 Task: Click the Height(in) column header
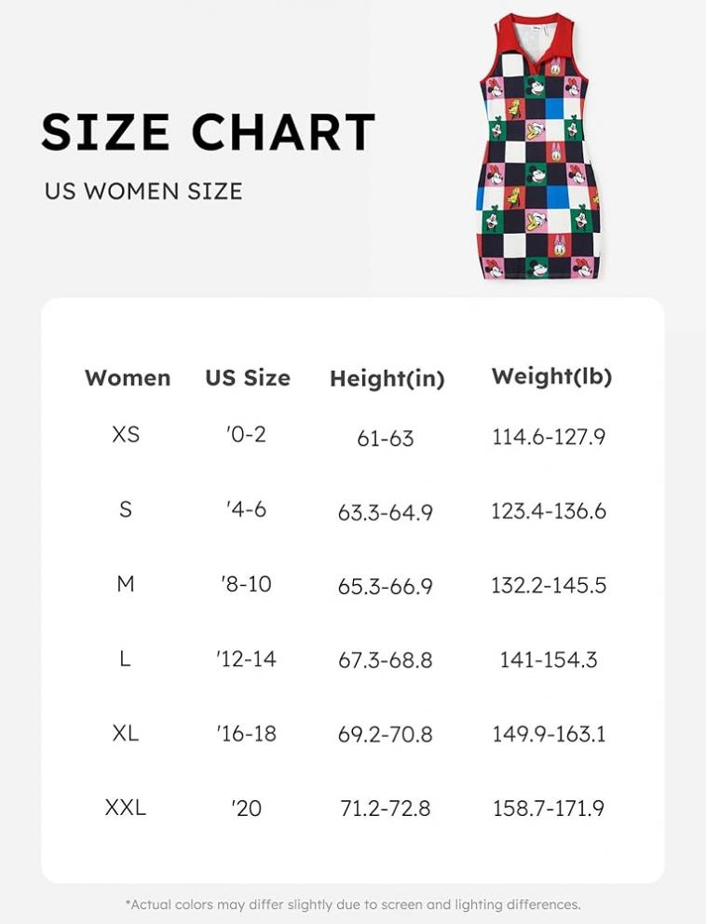(x=387, y=378)
